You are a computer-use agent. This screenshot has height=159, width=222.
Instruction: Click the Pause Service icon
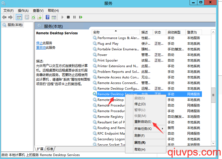tap(74, 17)
